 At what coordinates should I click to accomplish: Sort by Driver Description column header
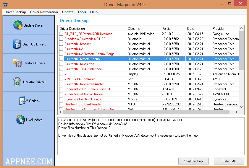tap(92, 29)
